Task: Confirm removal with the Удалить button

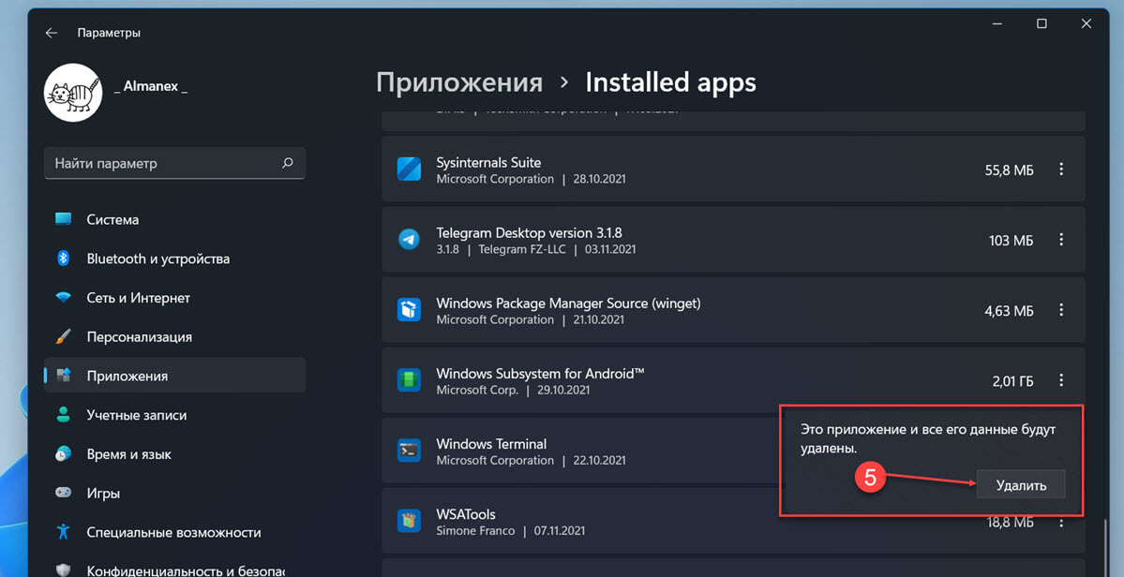Action: (x=1021, y=485)
